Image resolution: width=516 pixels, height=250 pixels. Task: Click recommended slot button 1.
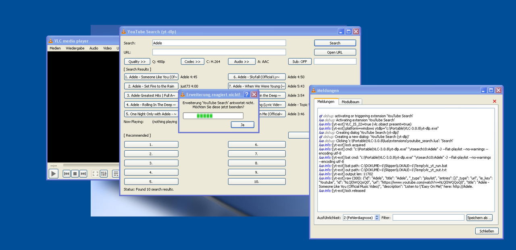(151, 144)
